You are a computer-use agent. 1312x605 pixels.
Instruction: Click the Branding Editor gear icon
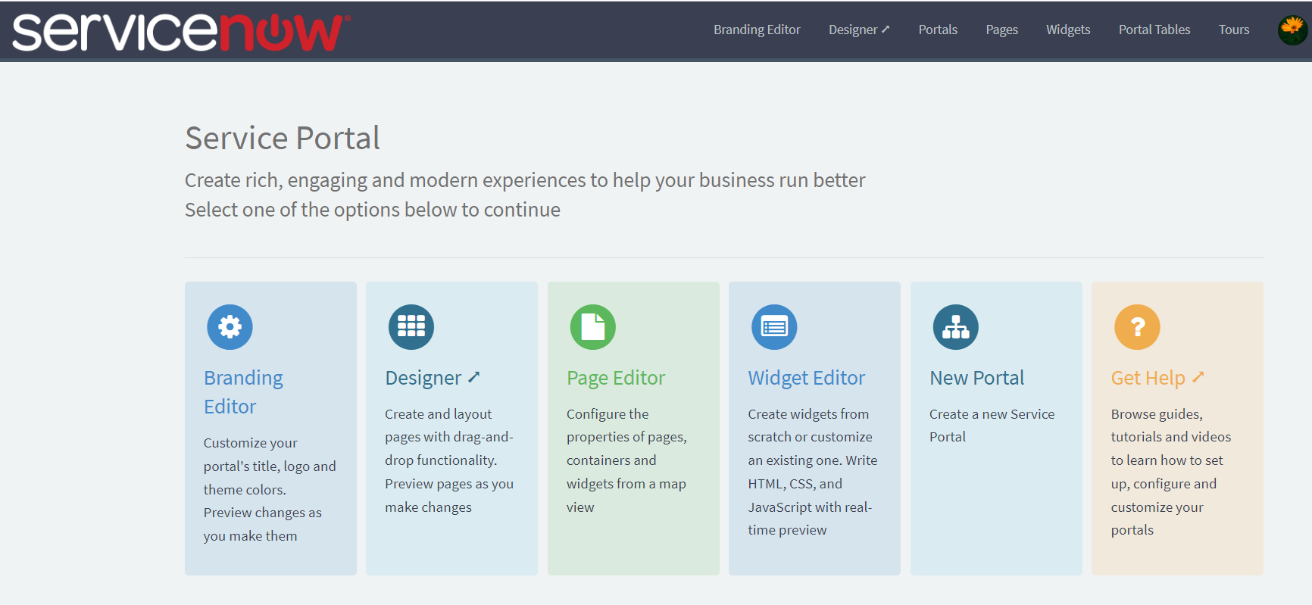click(x=230, y=327)
